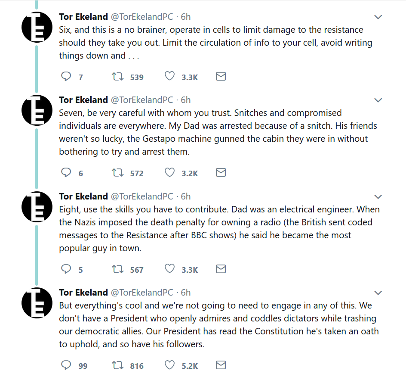Open Tor Ekeland's profile from 'Six' tweet name
This screenshot has height=374, width=406.
pos(83,17)
